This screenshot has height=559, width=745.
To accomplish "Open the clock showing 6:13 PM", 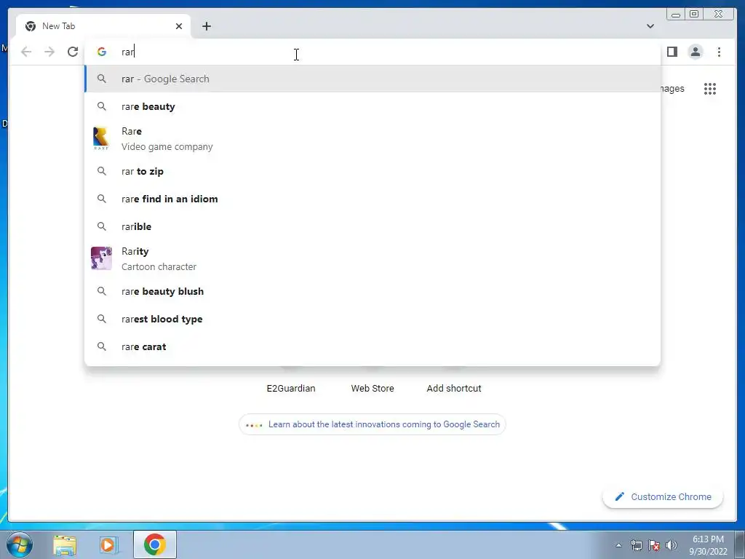I will click(708, 545).
